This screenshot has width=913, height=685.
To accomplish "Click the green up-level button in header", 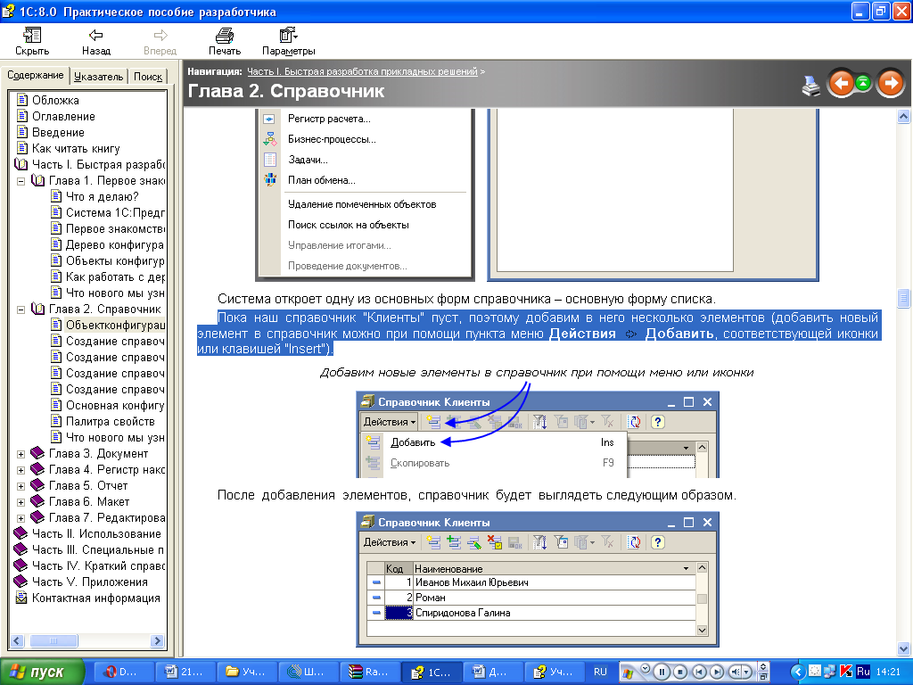I will 863,83.
